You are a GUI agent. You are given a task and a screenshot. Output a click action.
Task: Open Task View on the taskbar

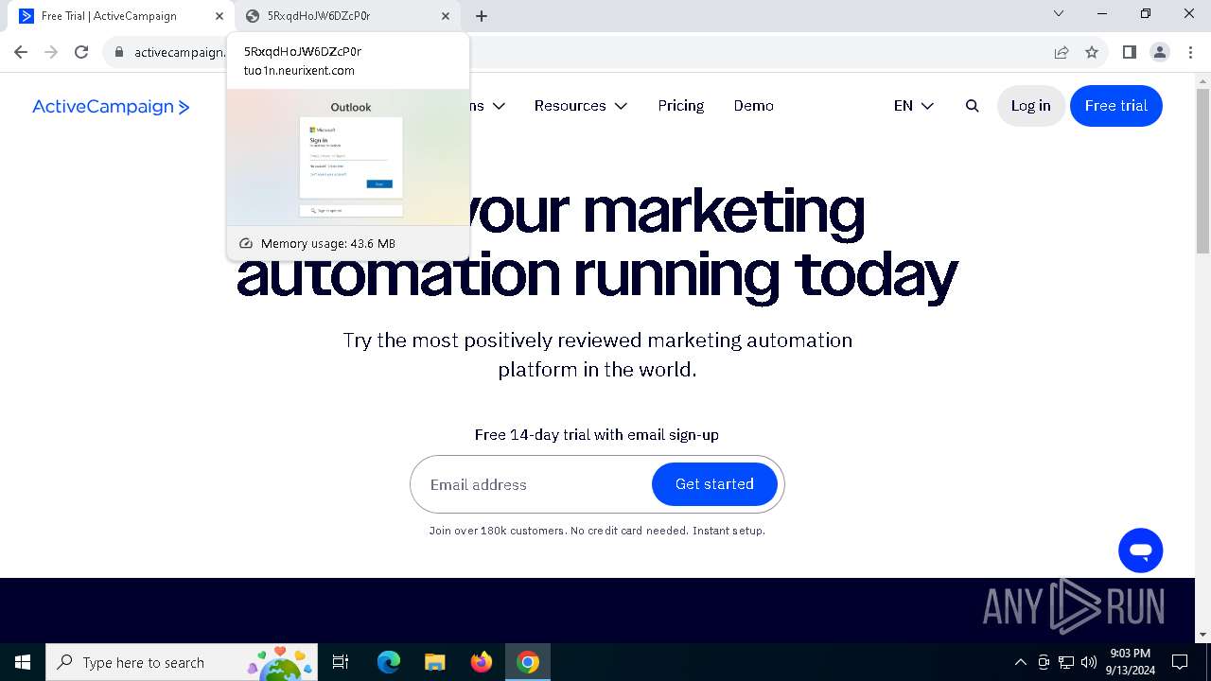tap(341, 662)
